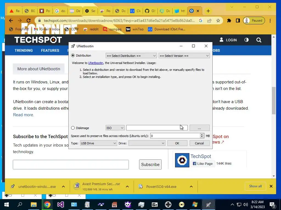Expand PowerISO8-x64.exe download options

click(191, 186)
